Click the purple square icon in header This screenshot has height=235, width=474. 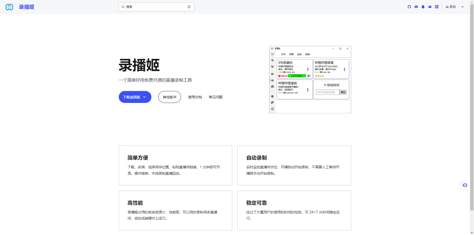click(x=437, y=7)
